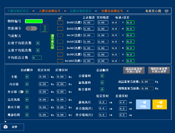Check the Dv99(出磨) priority box

coord(60,55)
